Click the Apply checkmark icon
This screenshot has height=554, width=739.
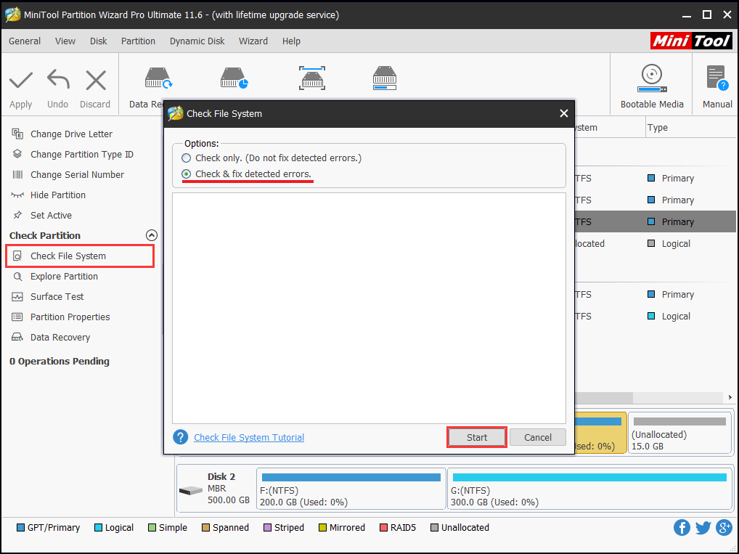pyautogui.click(x=21, y=80)
